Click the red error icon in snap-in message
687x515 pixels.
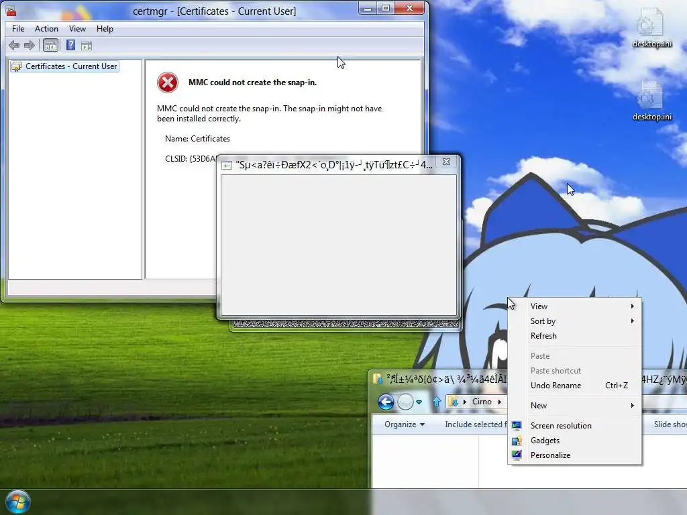coord(167,82)
